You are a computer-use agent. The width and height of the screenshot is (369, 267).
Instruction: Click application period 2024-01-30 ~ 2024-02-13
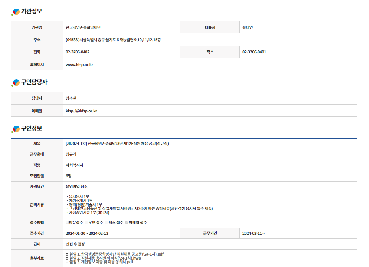pyautogui.click(x=87, y=233)
